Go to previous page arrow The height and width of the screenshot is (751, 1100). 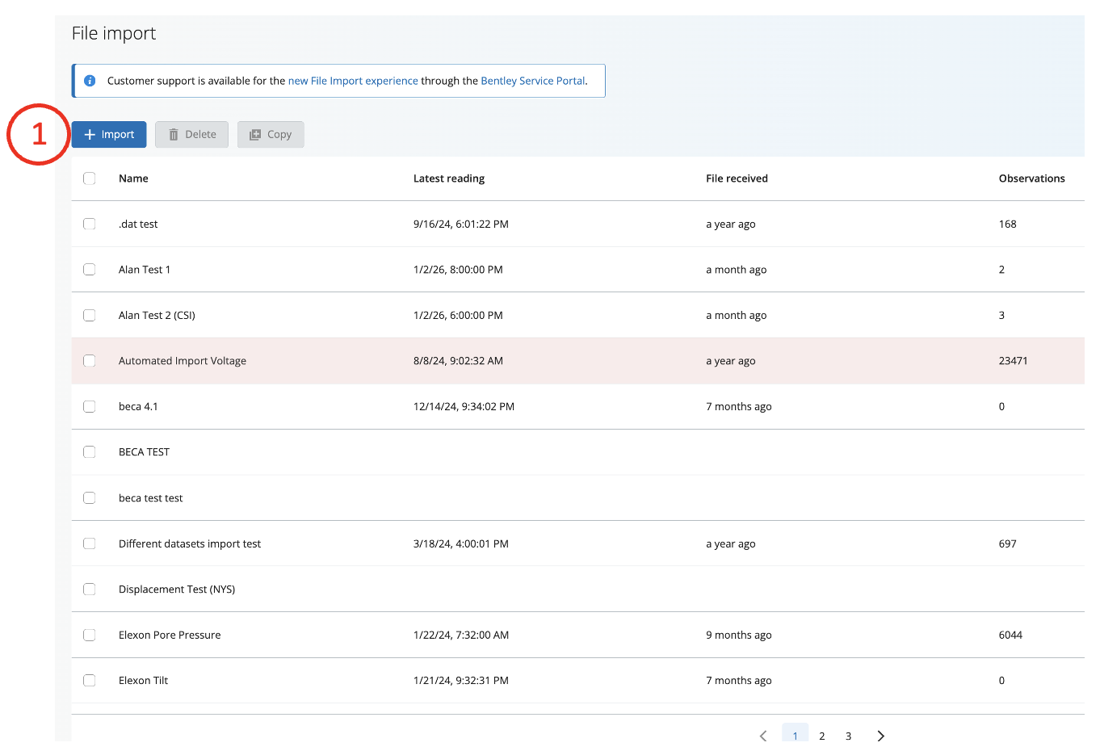coord(763,736)
